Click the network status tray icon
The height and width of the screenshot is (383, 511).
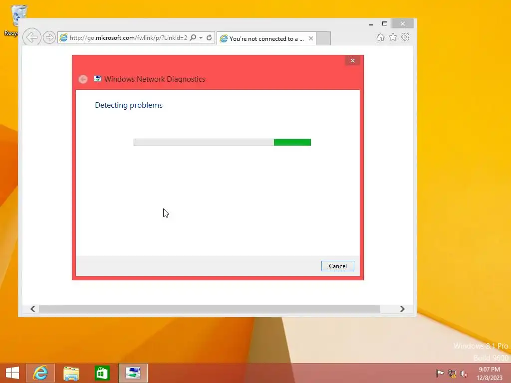coord(452,373)
